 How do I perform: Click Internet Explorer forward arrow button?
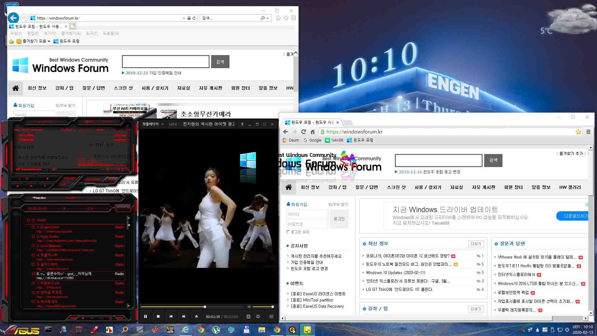tap(24, 18)
